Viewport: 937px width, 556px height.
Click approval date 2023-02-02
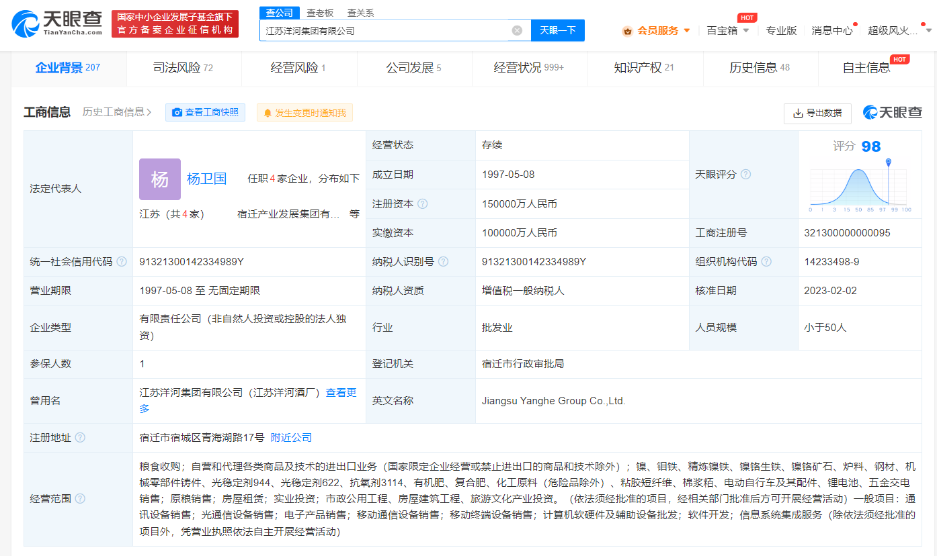tap(831, 291)
